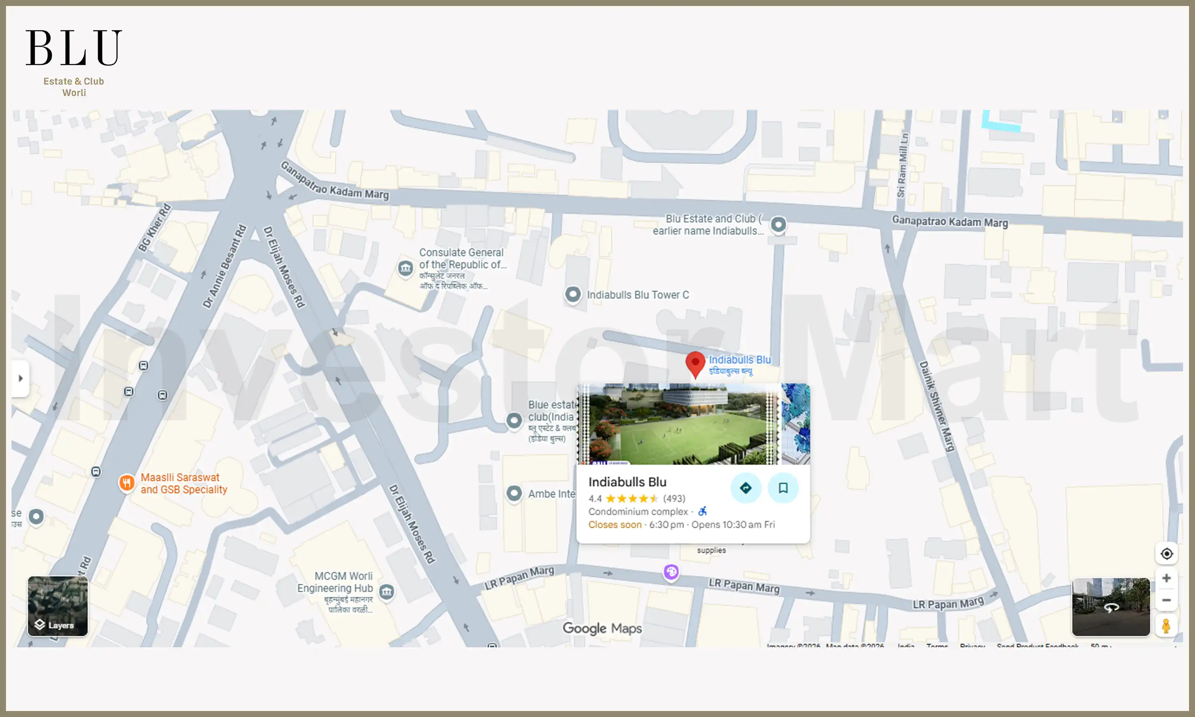Open the Maaslli Saraswat restaurant marker

[127, 483]
